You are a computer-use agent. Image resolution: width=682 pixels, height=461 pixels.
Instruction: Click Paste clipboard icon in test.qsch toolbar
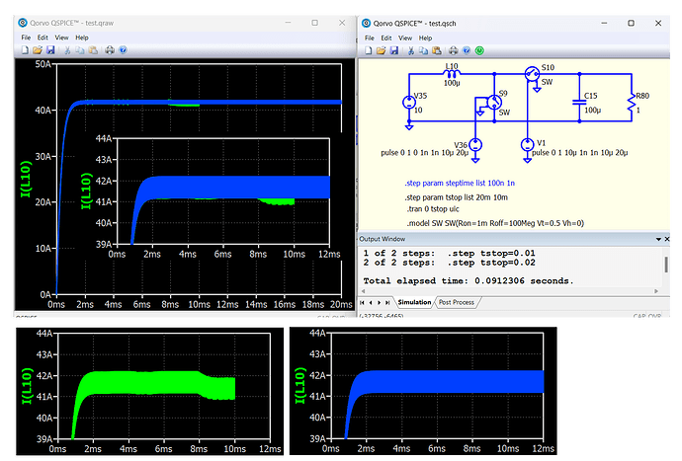click(436, 50)
